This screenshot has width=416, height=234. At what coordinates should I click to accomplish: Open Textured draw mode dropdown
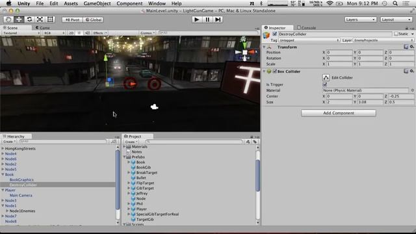click(x=21, y=33)
